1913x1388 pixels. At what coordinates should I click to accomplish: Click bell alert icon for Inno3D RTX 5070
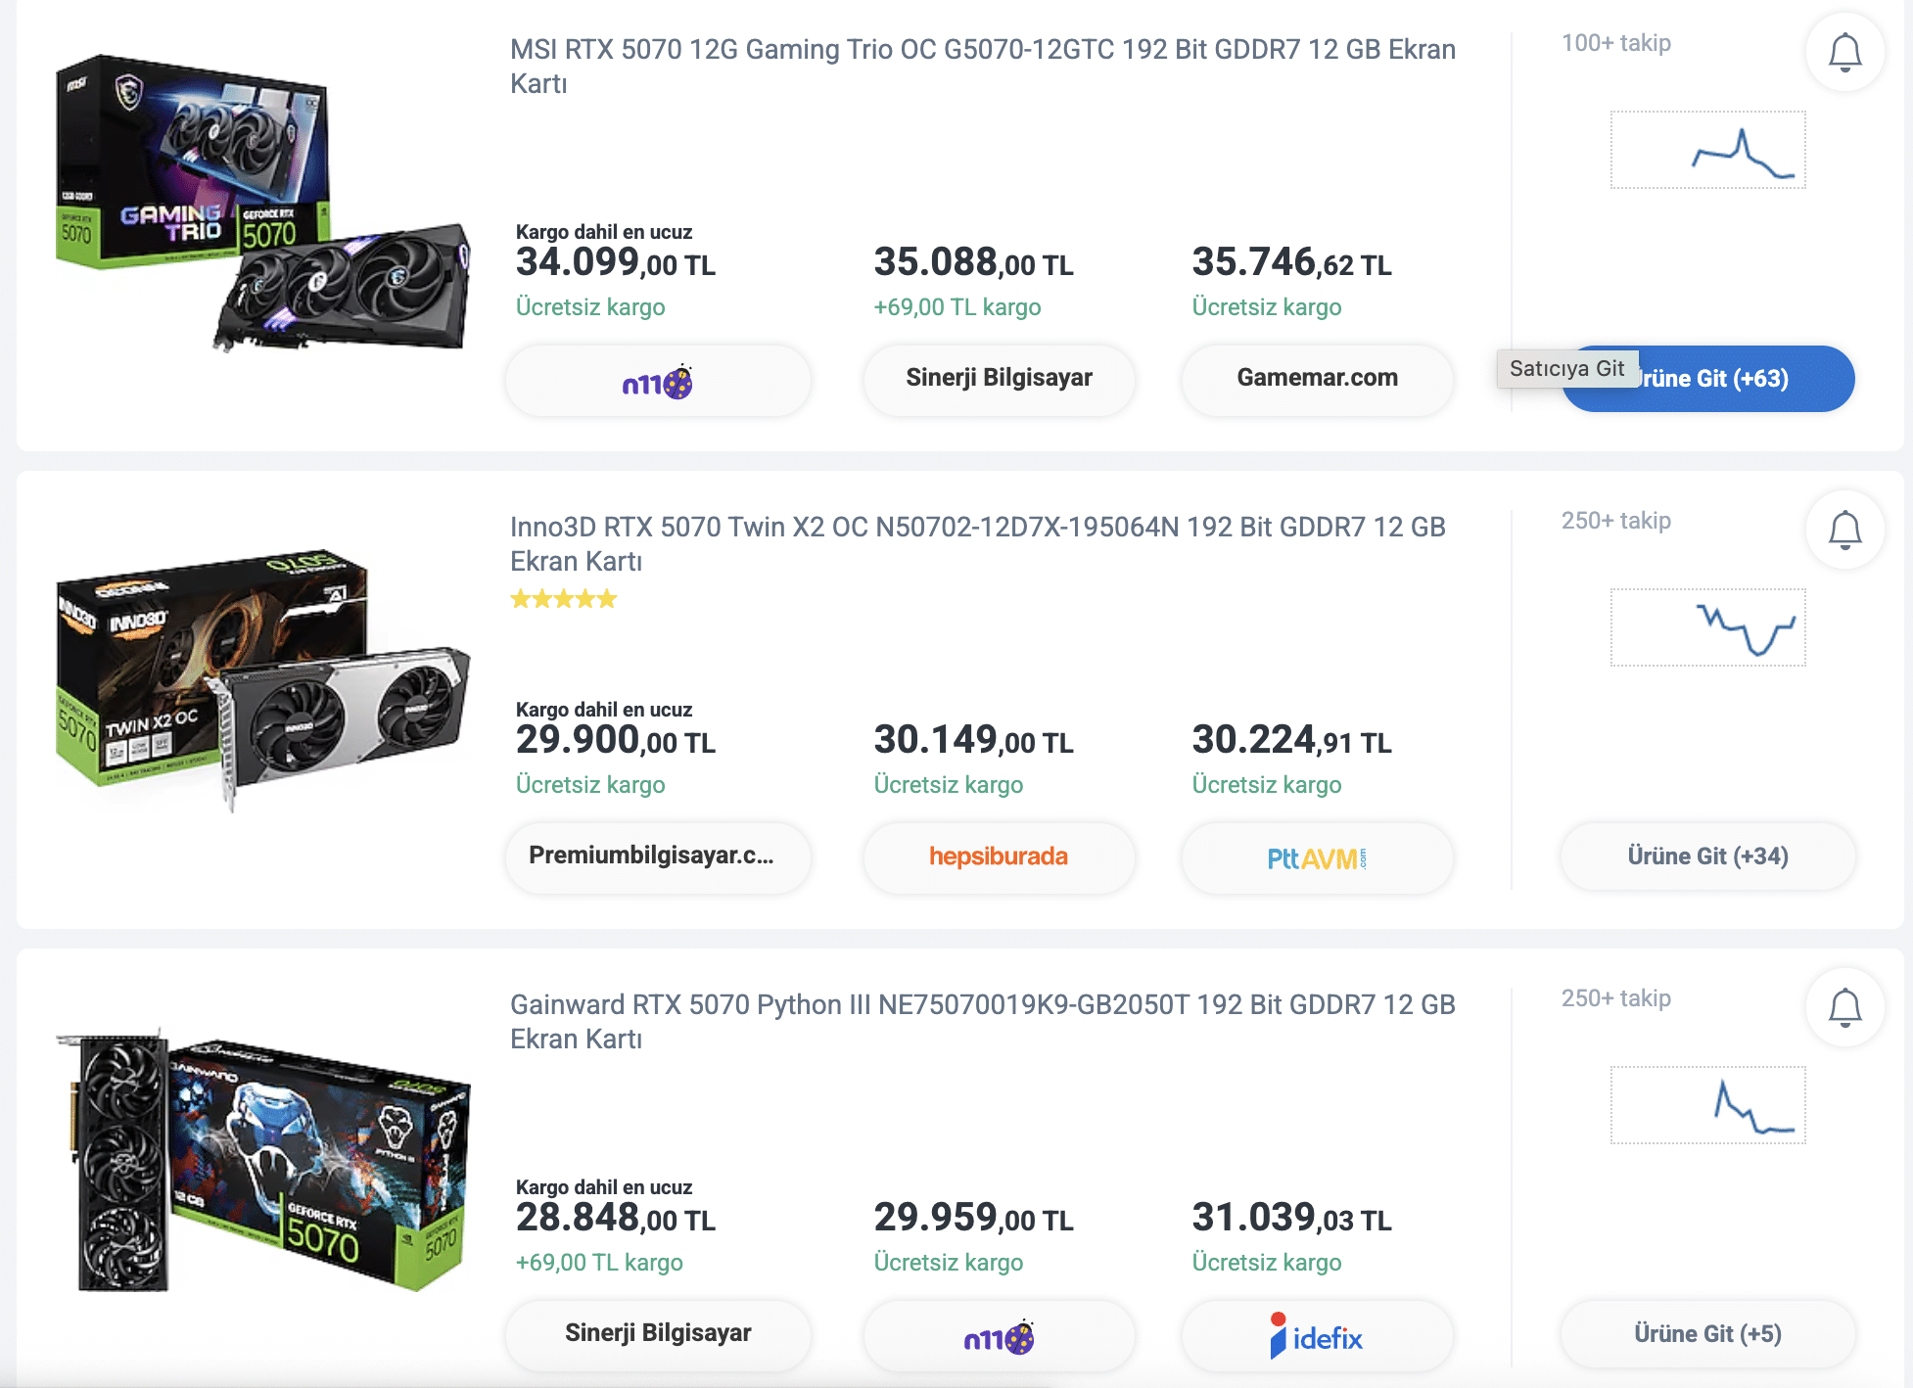(x=1844, y=530)
